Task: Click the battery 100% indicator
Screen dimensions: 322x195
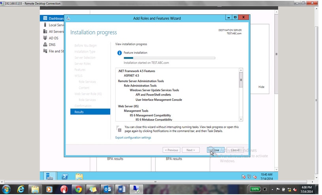Action: coord(255,189)
